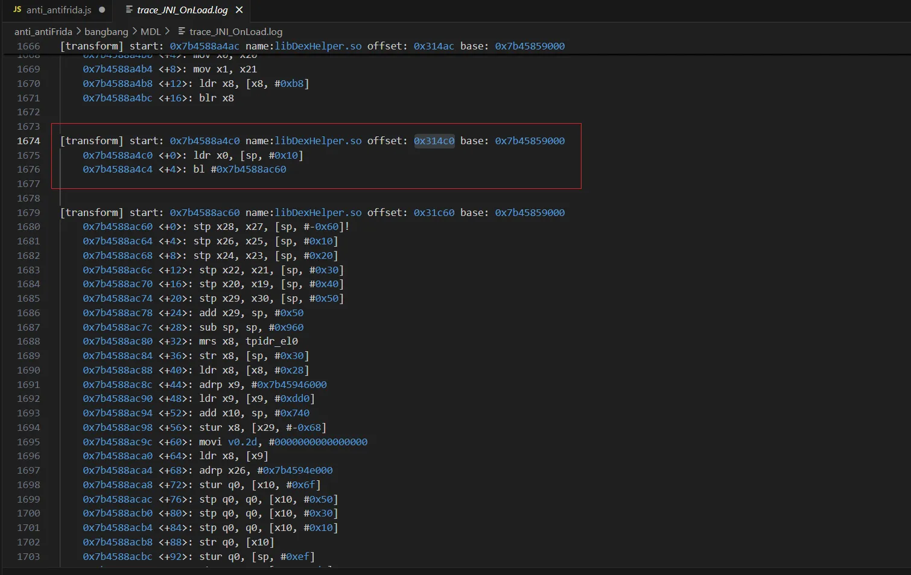Viewport: 911px width, 575px height.
Task: Click 'stur q0, [sp, #0xef]' on line 1703
Action: click(257, 556)
